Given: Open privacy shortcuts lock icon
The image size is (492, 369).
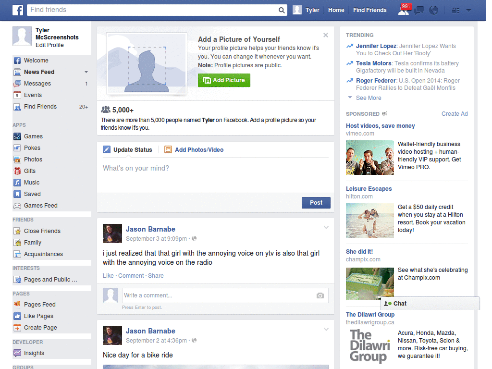Looking at the screenshot, I should pos(455,11).
